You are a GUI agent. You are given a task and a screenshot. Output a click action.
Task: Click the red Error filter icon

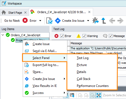[56, 36]
